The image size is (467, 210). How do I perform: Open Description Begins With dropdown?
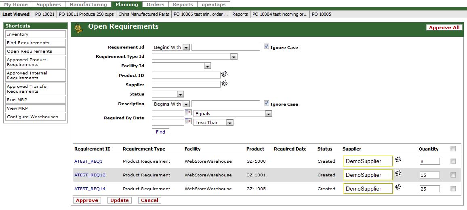170,104
